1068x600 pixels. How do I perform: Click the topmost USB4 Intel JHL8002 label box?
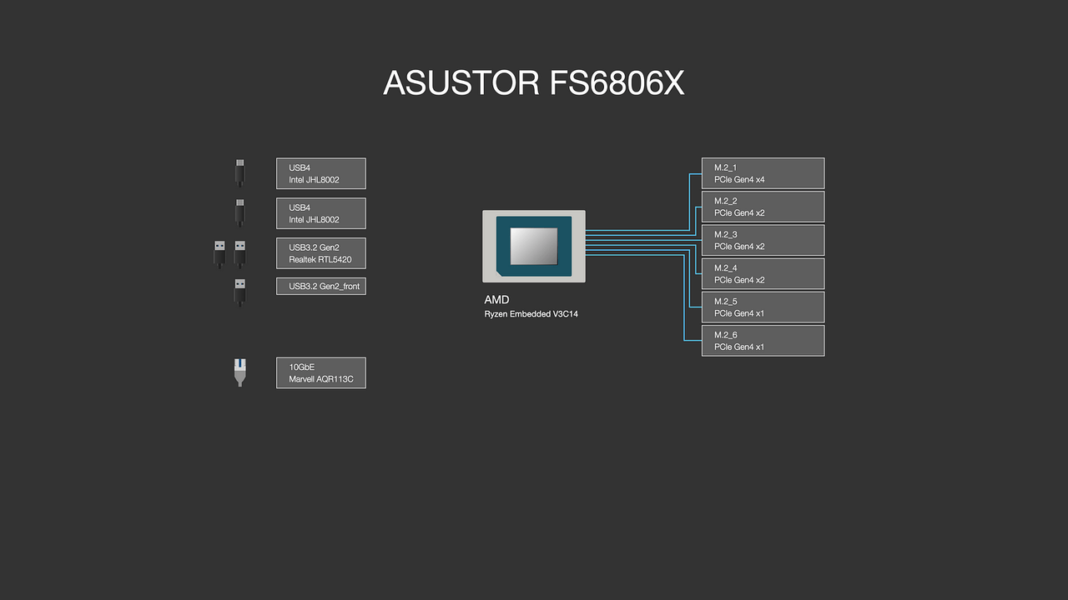pyautogui.click(x=320, y=172)
